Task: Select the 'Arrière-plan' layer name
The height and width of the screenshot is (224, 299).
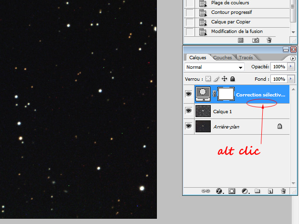Action: 226,127
